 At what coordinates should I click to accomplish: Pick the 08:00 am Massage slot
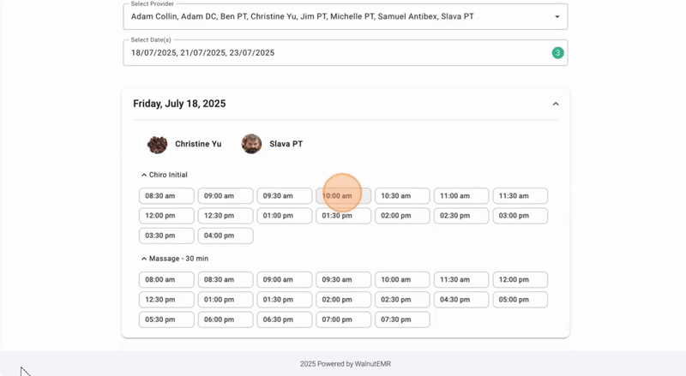166,280
